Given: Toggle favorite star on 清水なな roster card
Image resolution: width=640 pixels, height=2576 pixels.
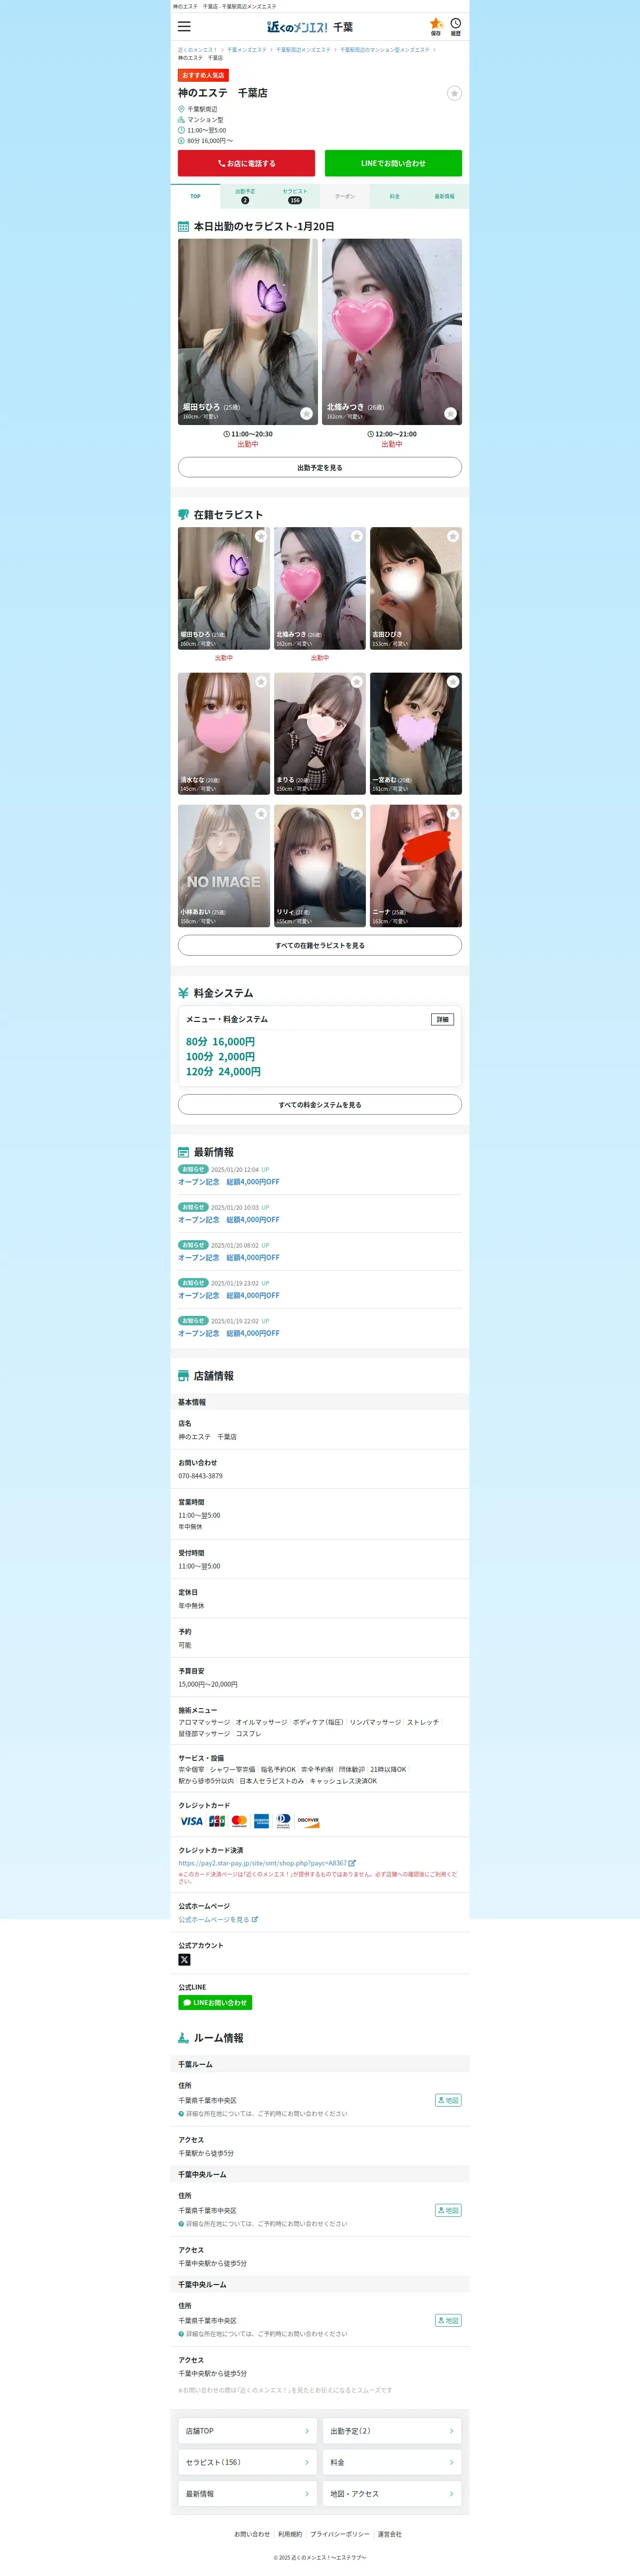Looking at the screenshot, I should 261,682.
